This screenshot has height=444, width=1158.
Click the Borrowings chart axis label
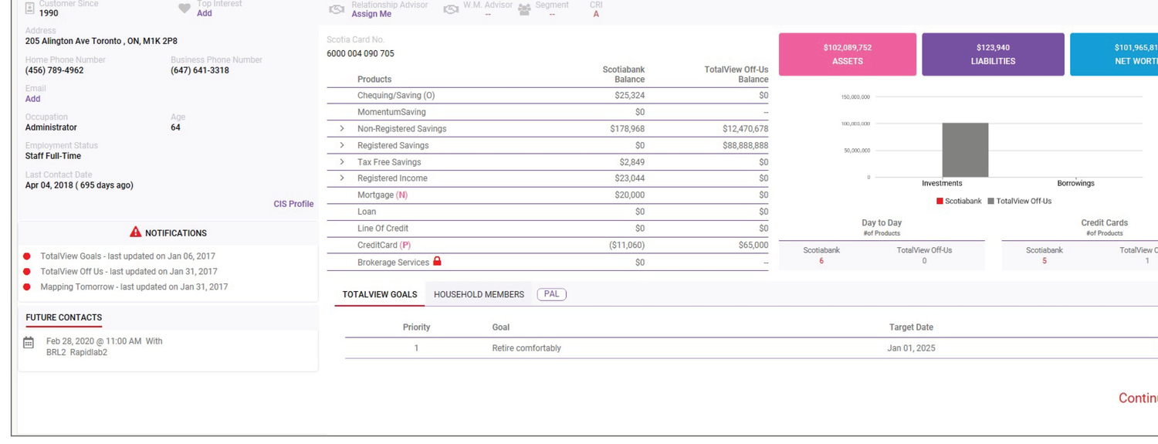pyautogui.click(x=1075, y=183)
